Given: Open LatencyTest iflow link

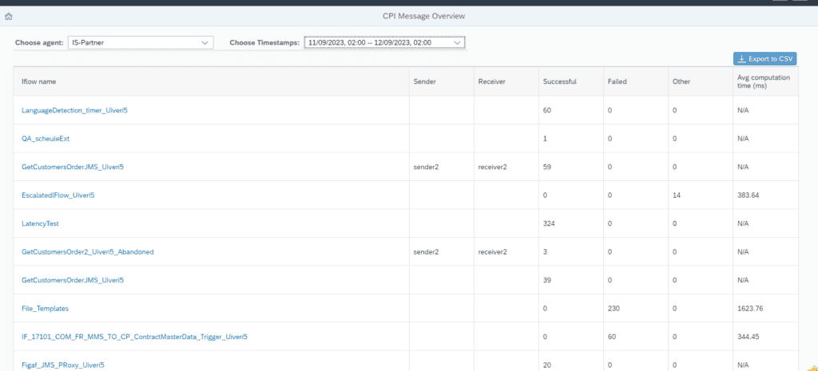Looking at the screenshot, I should [x=40, y=223].
